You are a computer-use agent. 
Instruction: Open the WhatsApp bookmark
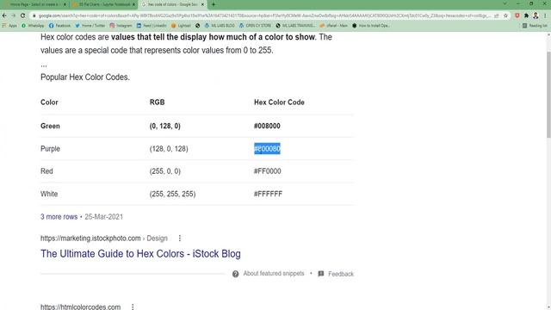pos(33,26)
